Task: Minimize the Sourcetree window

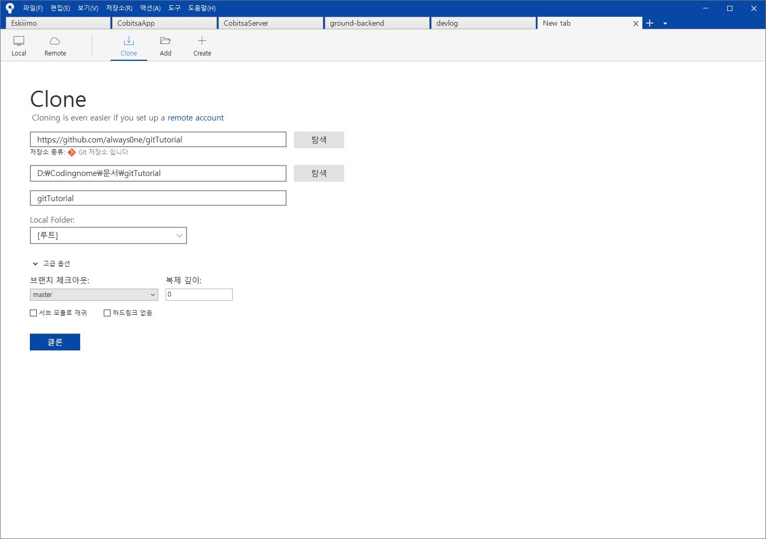Action: click(x=706, y=8)
